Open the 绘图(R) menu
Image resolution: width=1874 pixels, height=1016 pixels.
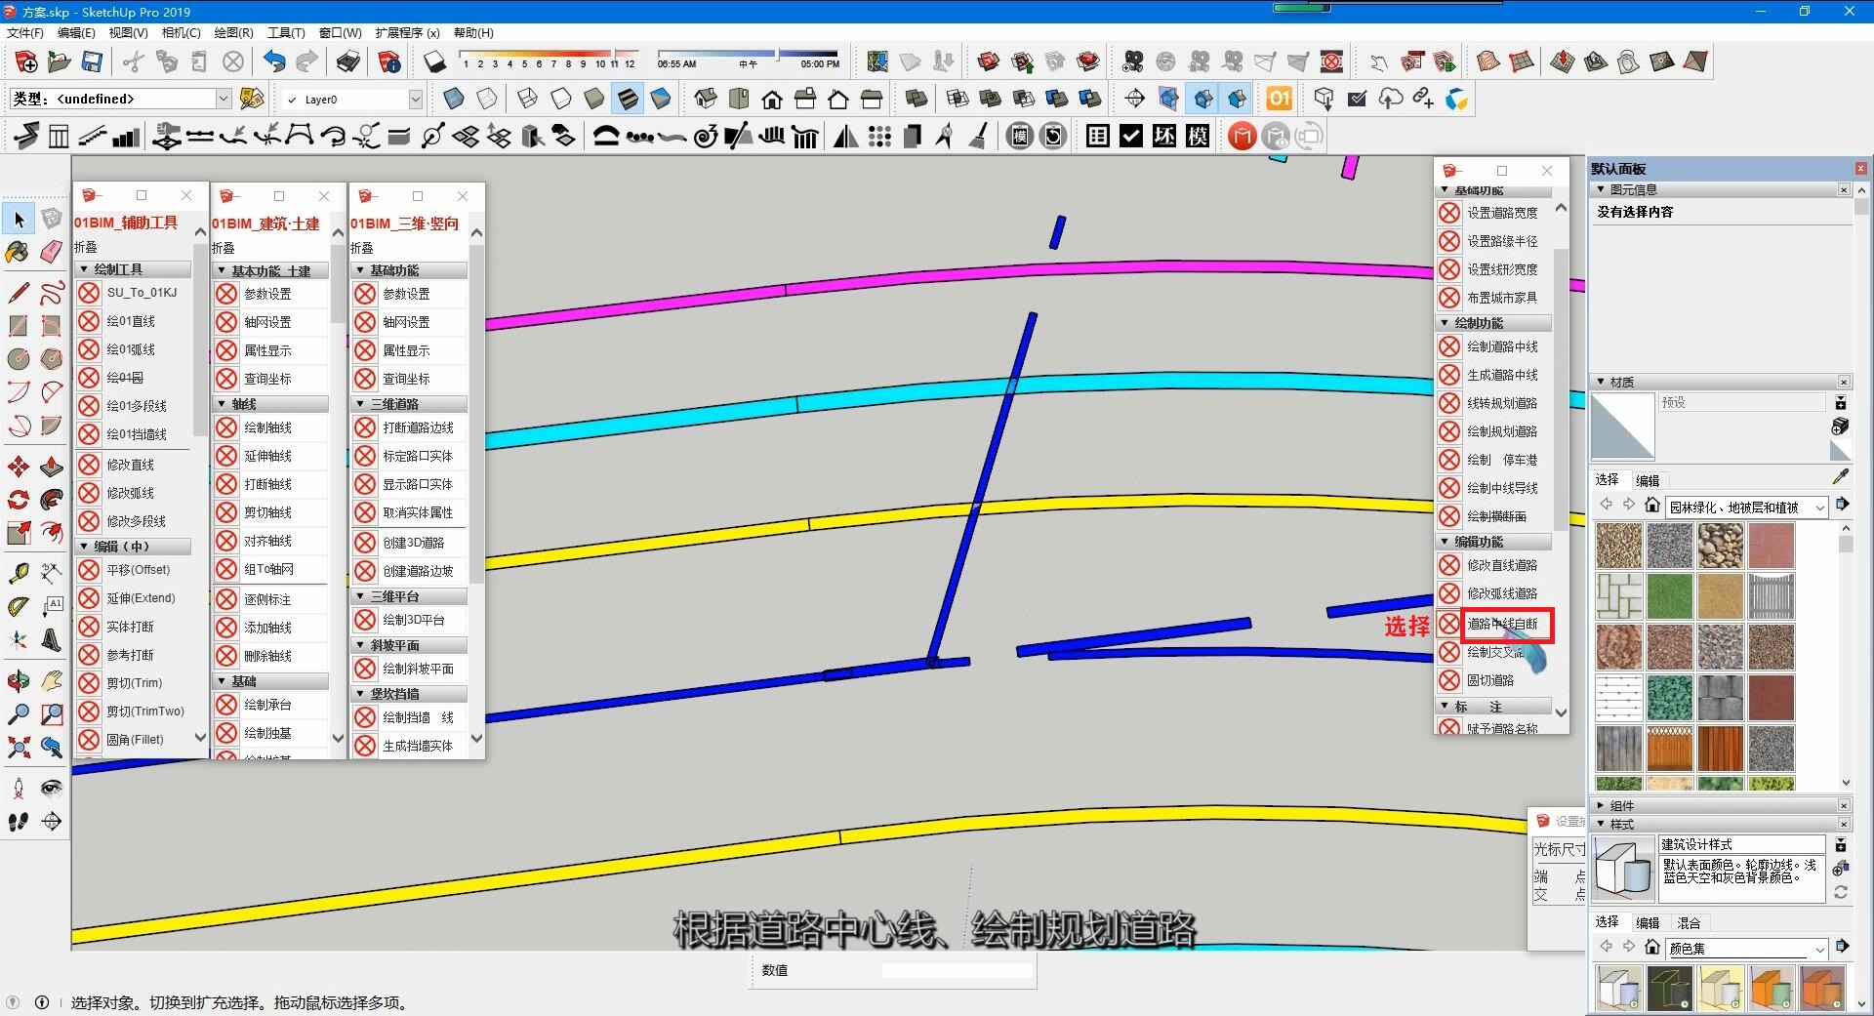coord(233,33)
